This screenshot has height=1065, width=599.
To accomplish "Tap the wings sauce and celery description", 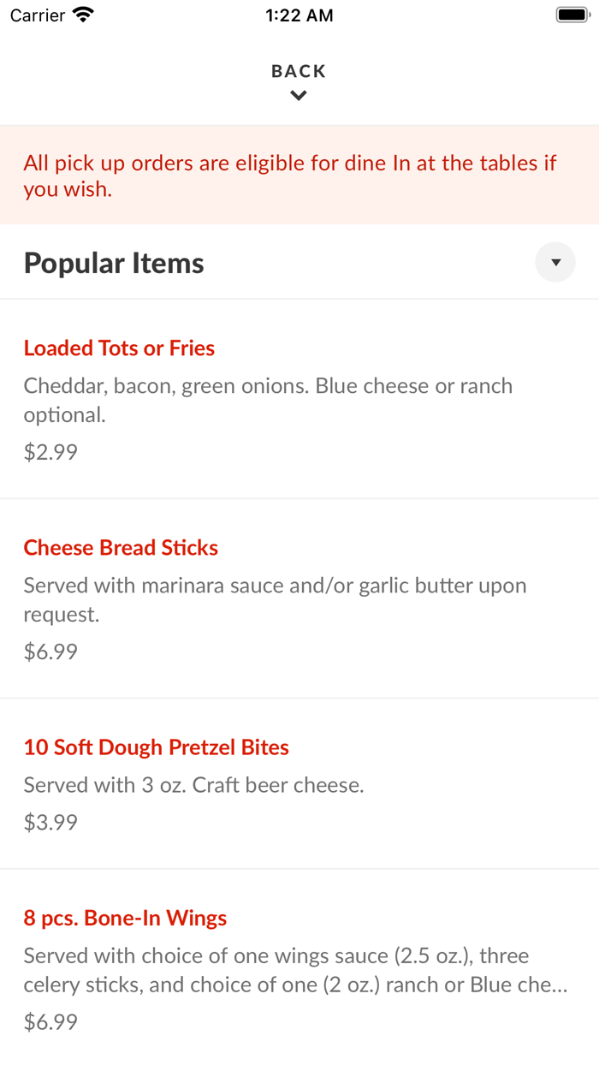I will point(295,970).
